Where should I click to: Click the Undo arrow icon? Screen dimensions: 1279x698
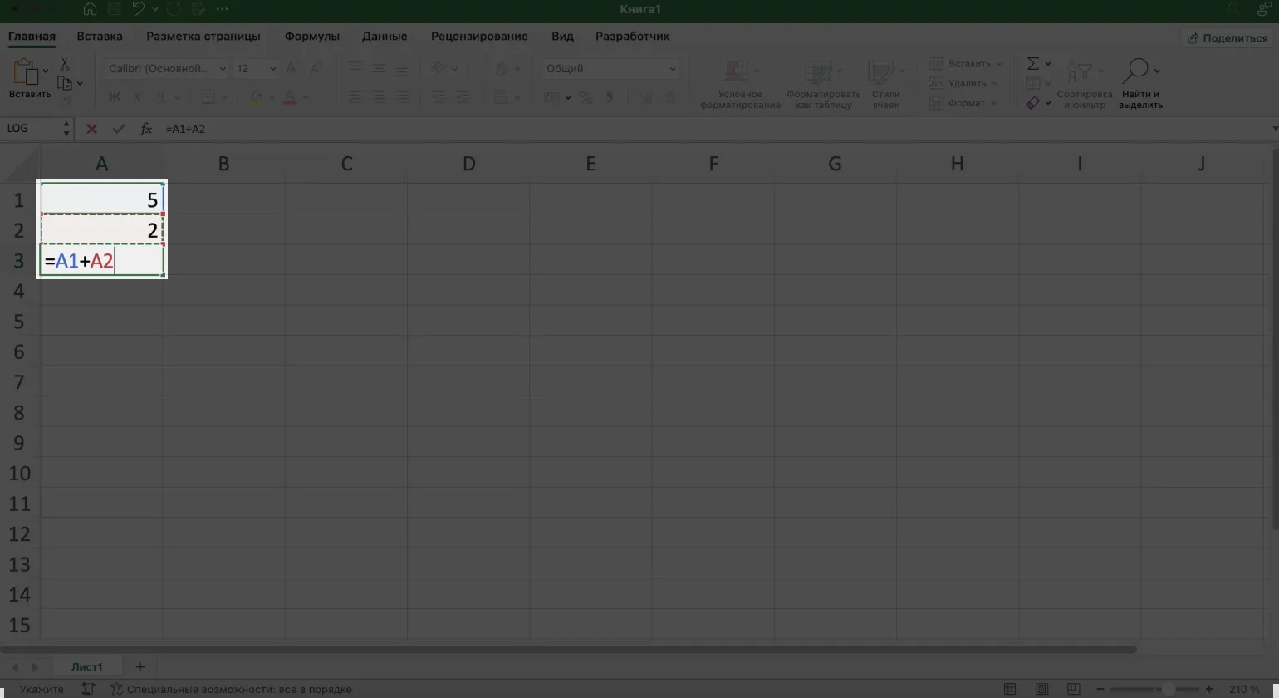(139, 9)
